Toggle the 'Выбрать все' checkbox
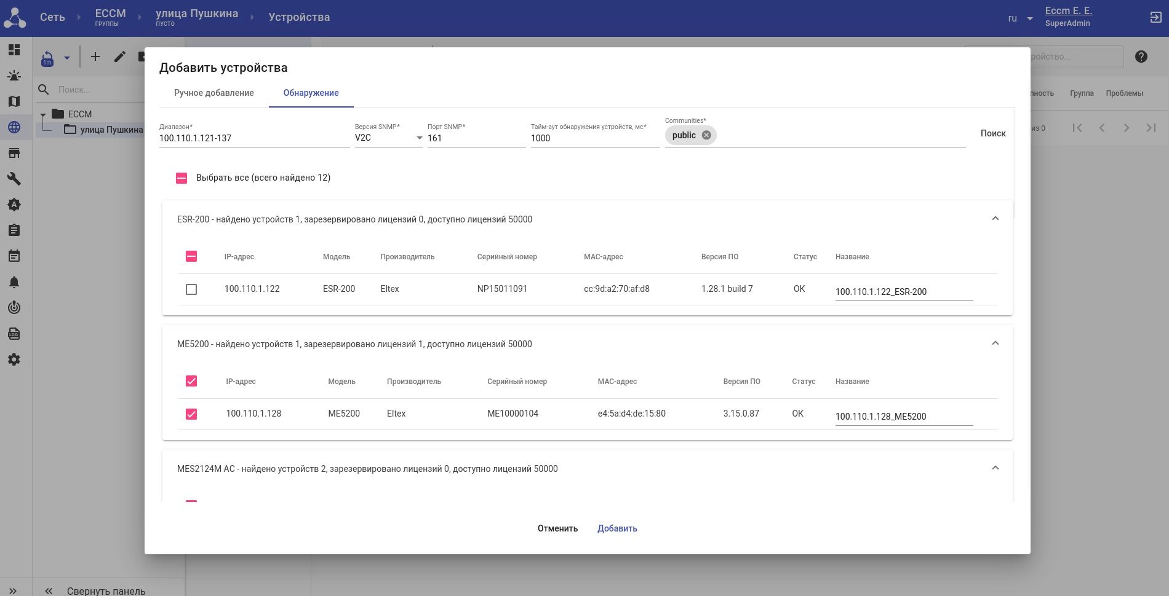The image size is (1169, 596). [182, 178]
